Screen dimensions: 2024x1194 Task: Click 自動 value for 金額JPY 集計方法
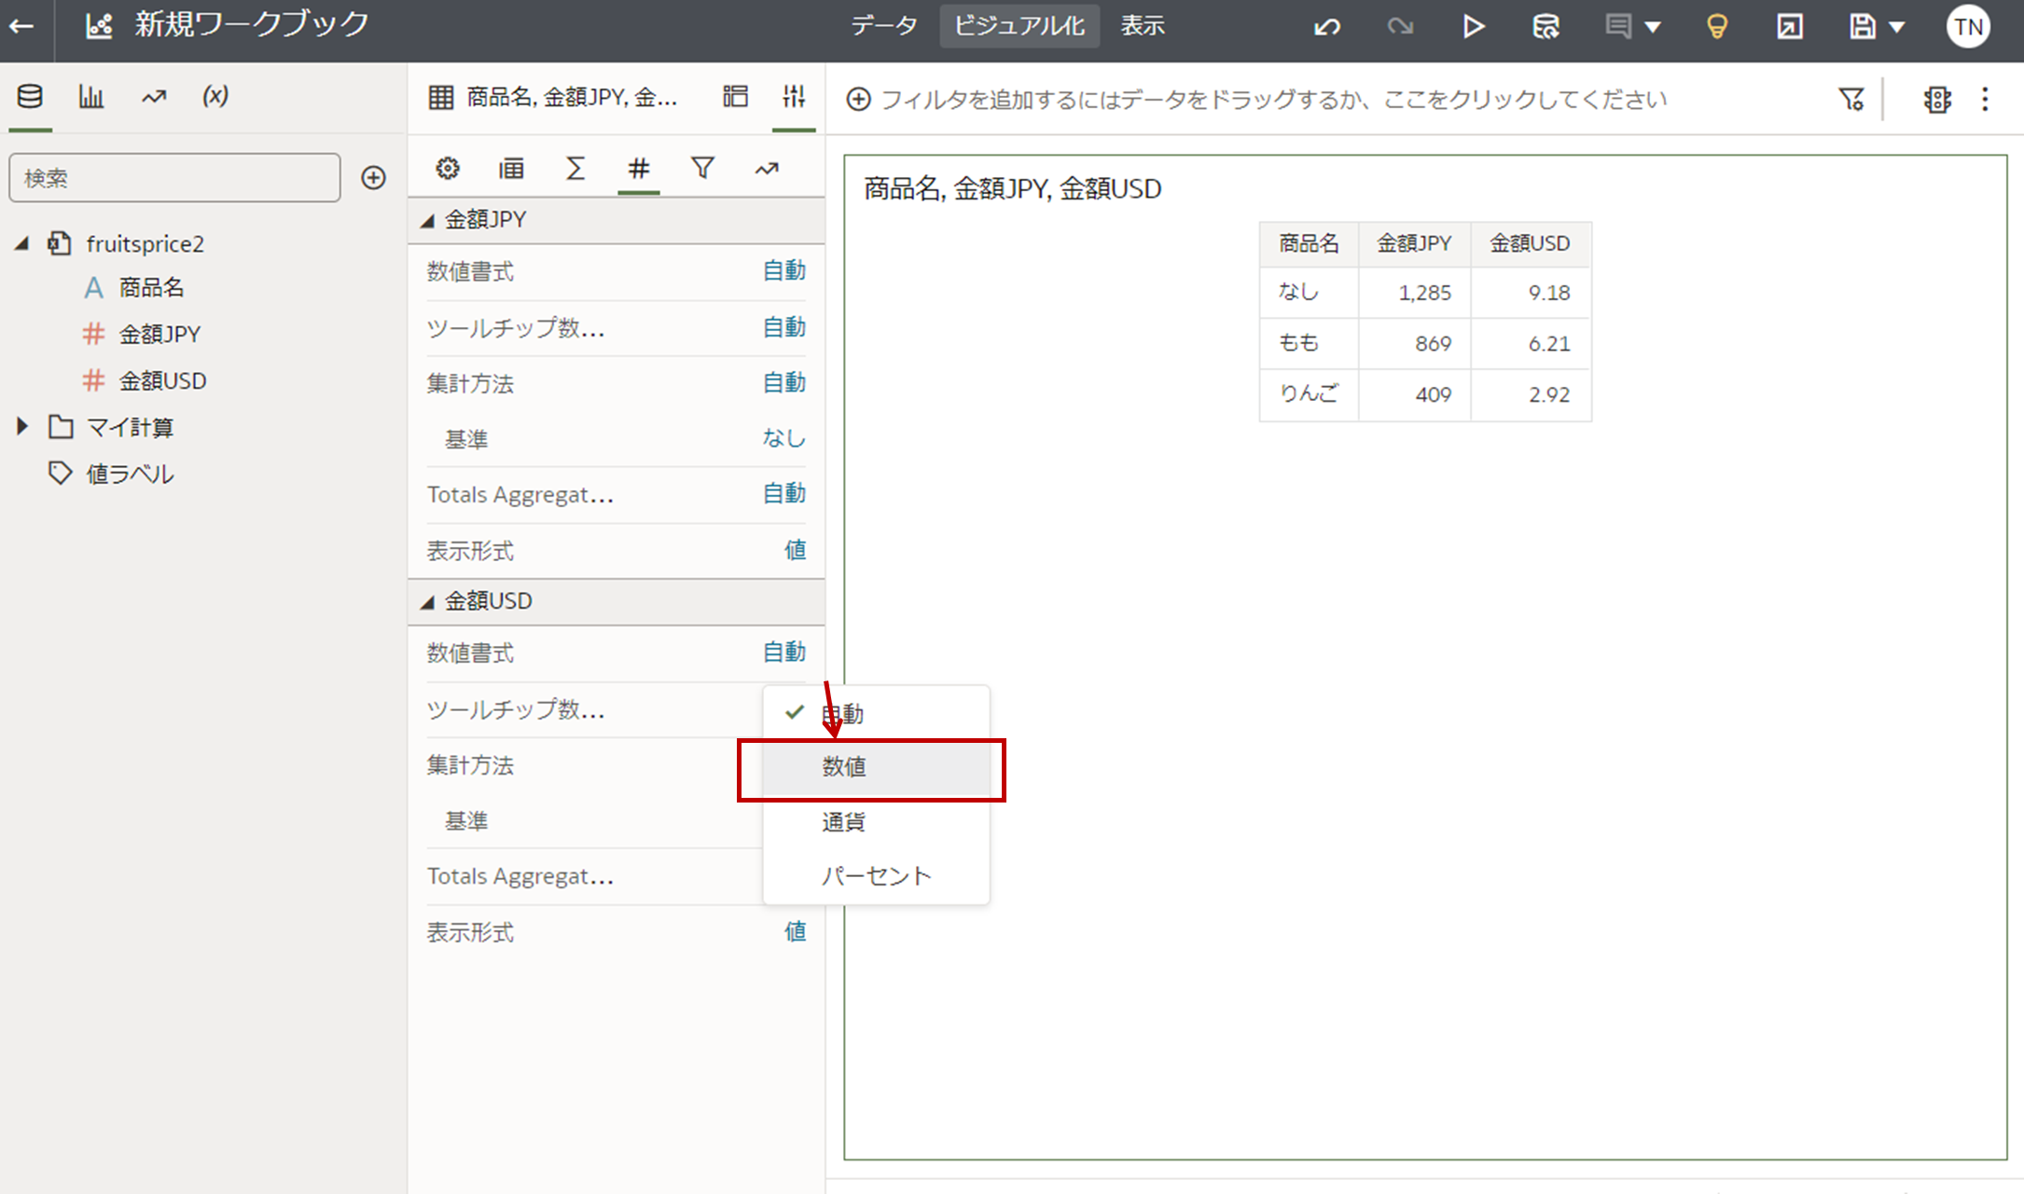[x=783, y=383]
